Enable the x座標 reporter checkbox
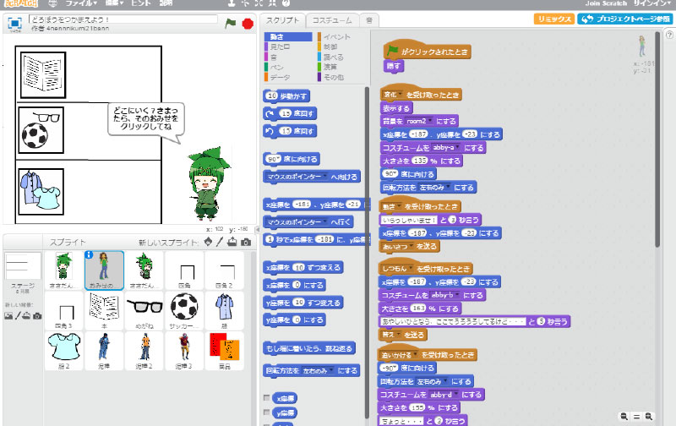676x426 pixels. pyautogui.click(x=267, y=397)
